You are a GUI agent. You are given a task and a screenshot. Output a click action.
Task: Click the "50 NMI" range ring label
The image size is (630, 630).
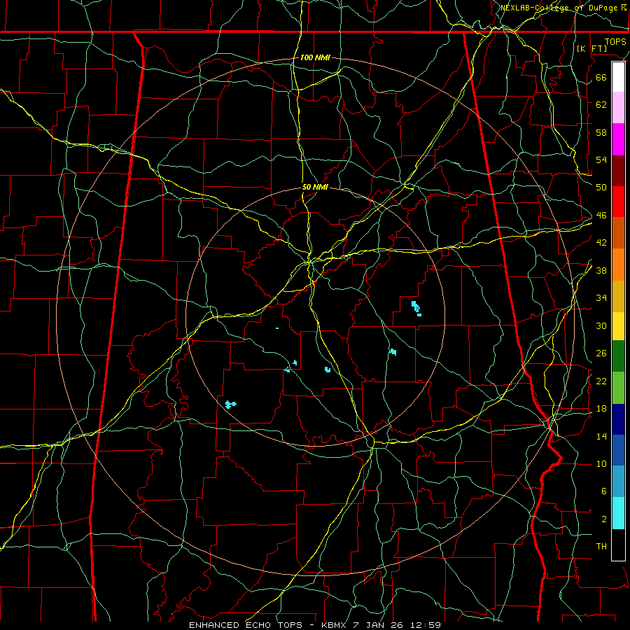point(315,187)
